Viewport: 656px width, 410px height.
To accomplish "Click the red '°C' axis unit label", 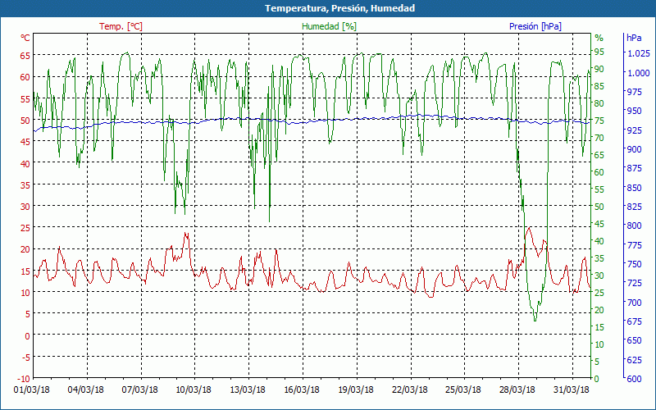I will pyautogui.click(x=25, y=38).
